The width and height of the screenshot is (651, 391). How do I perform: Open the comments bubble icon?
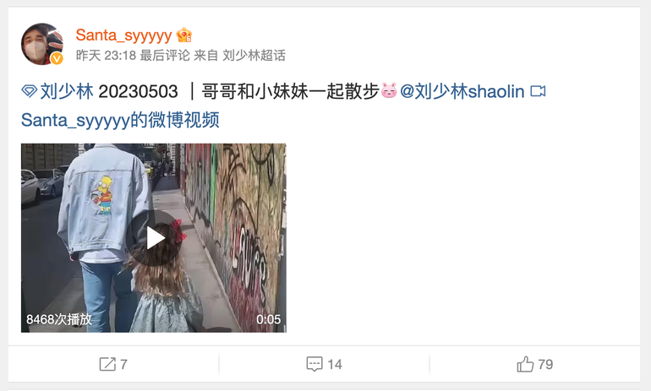point(315,364)
